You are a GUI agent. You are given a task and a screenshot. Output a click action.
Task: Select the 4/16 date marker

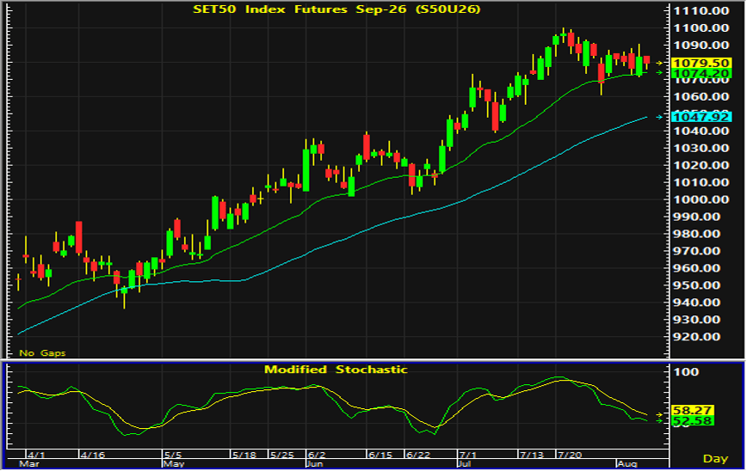point(93,455)
